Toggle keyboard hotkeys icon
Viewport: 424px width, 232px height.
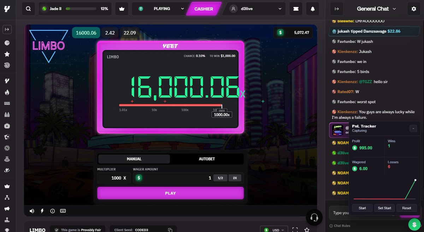[63, 211]
